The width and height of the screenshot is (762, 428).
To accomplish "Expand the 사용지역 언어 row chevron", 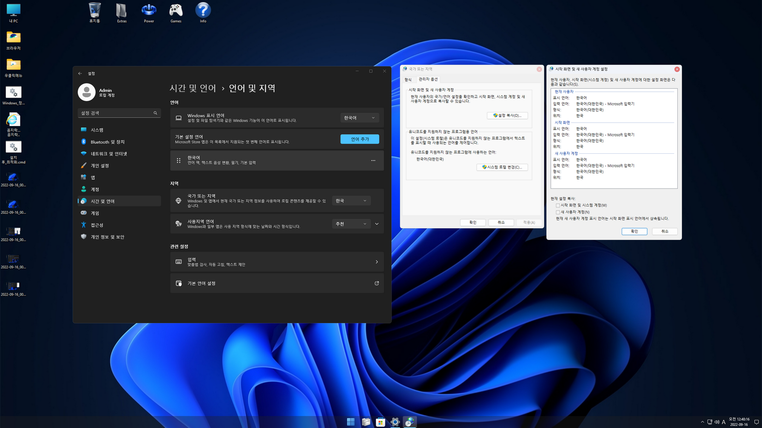I will pos(377,224).
